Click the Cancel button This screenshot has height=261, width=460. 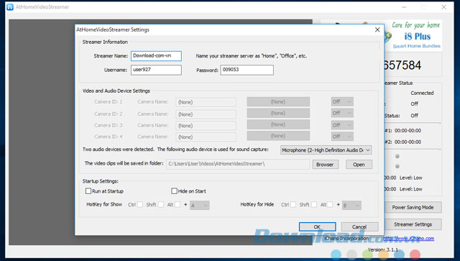pos(359,227)
